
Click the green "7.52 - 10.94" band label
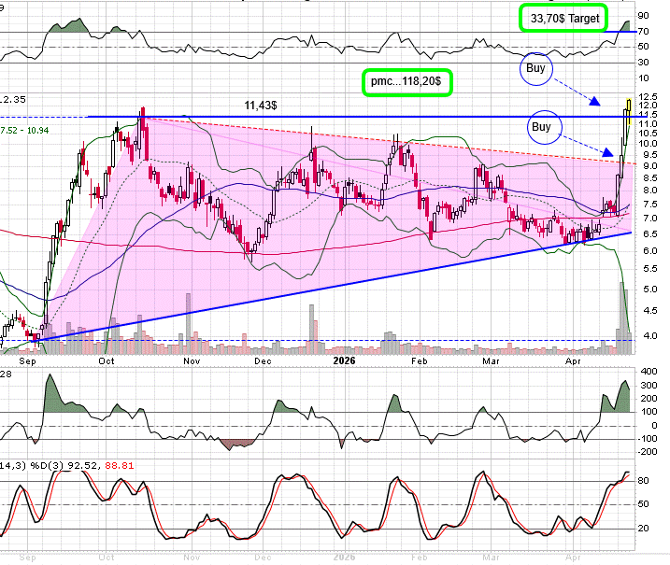25,129
